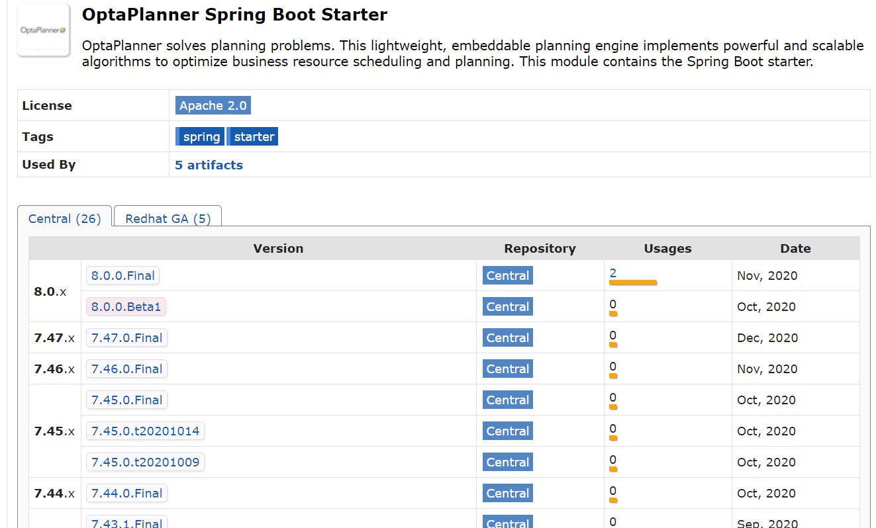Open version 8.0.0.Beta1
This screenshot has width=876, height=528.
pos(126,306)
